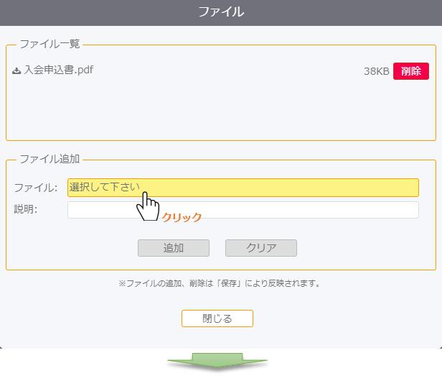Click the 説明: field label

click(26, 209)
